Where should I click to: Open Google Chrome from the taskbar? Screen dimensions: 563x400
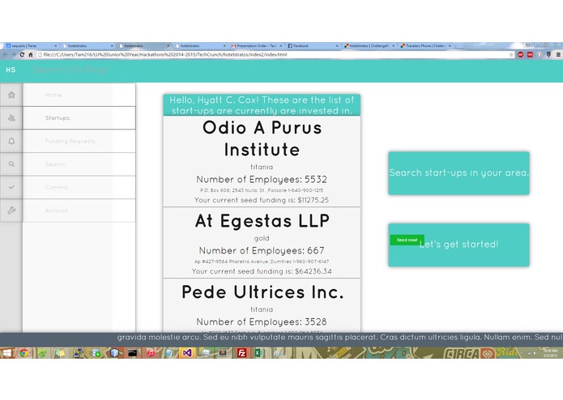pos(24,353)
